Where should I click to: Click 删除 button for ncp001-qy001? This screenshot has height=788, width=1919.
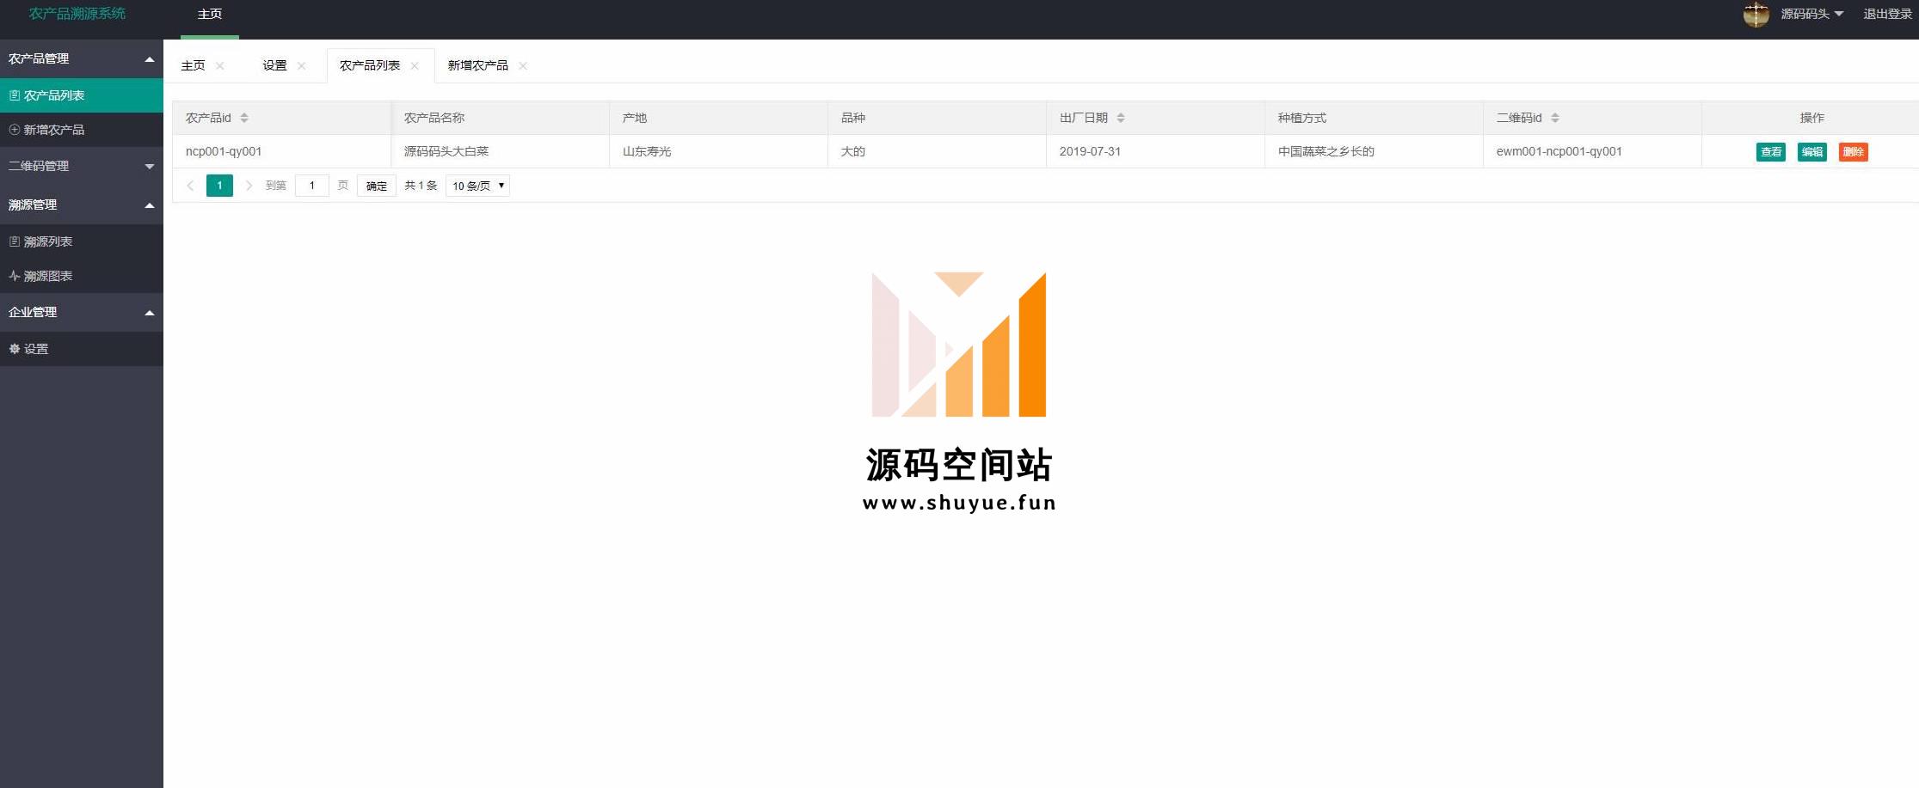[1854, 152]
